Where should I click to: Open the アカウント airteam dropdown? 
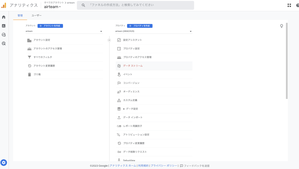(x=64, y=31)
